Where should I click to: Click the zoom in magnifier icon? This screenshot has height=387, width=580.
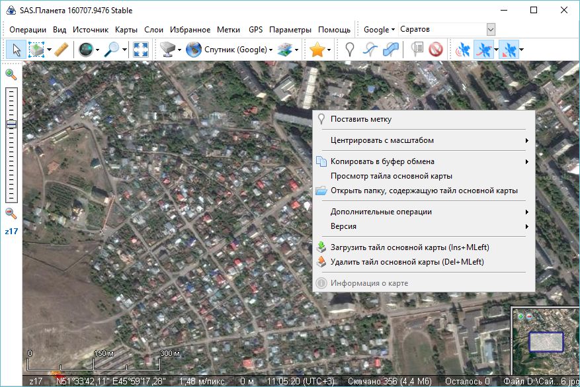click(x=11, y=74)
